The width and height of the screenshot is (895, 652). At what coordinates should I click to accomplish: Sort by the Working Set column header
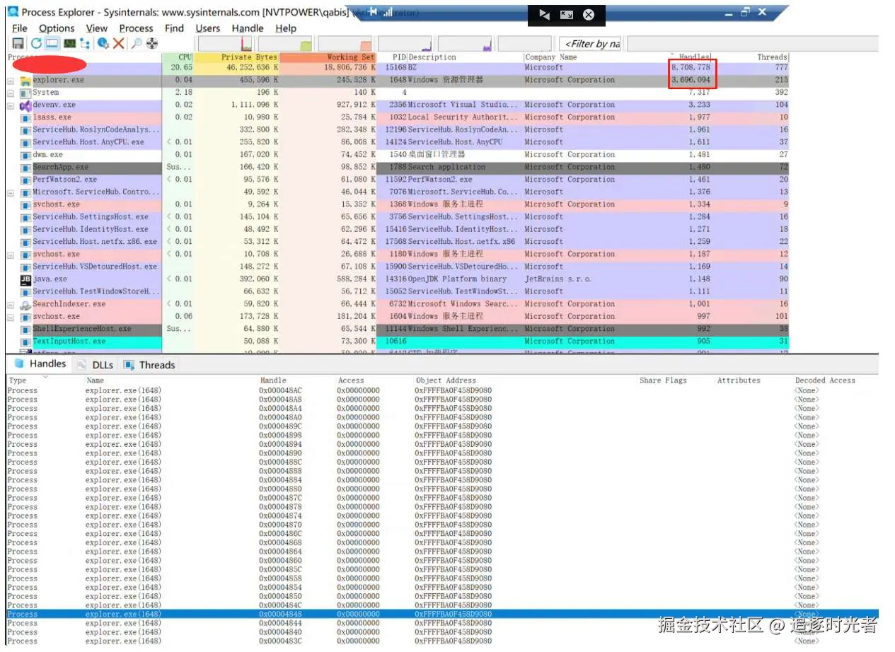[328, 57]
